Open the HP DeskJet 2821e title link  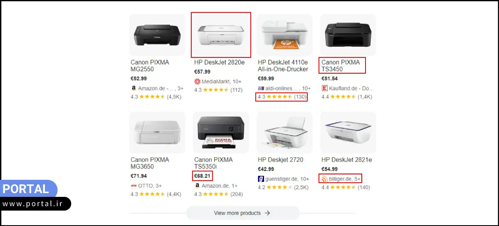point(346,160)
